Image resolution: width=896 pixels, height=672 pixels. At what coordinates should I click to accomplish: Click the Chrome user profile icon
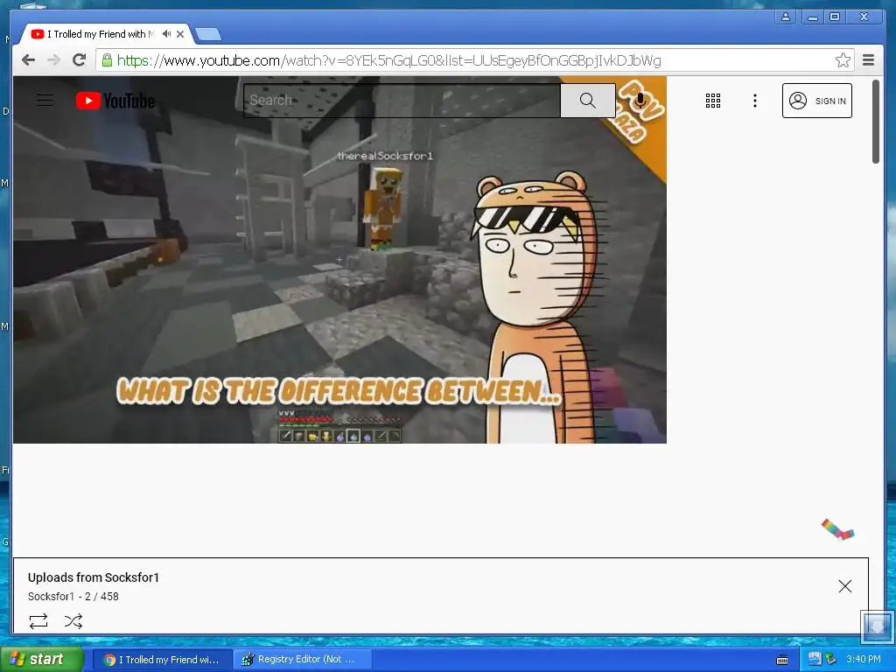[786, 17]
